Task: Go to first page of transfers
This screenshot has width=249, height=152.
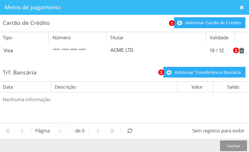Action: point(8,131)
